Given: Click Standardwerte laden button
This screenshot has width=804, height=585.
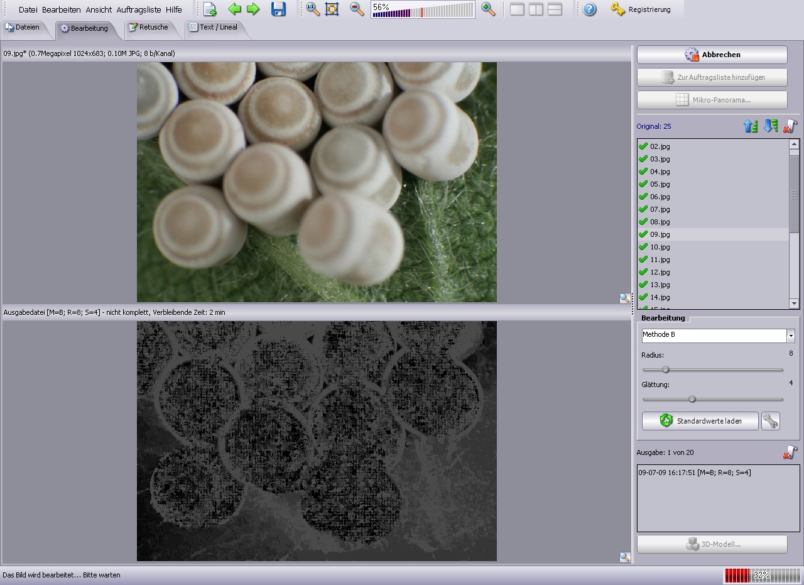Looking at the screenshot, I should tap(700, 421).
